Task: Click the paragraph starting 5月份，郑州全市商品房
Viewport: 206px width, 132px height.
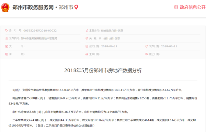Action: tap(98, 90)
